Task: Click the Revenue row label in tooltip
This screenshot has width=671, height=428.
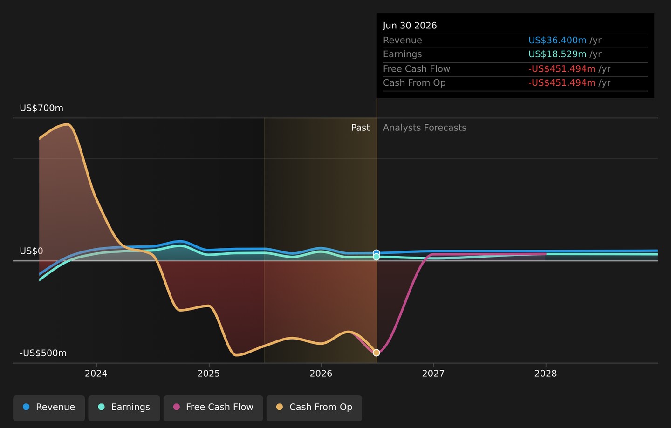Action: point(403,41)
